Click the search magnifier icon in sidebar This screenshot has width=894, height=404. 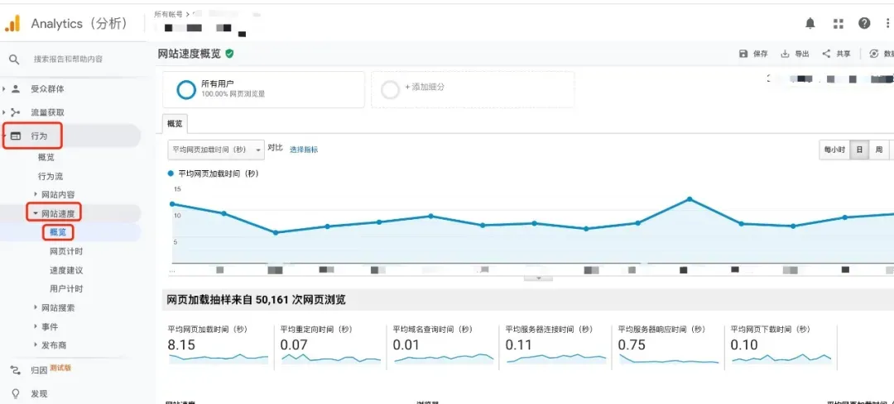(x=14, y=59)
